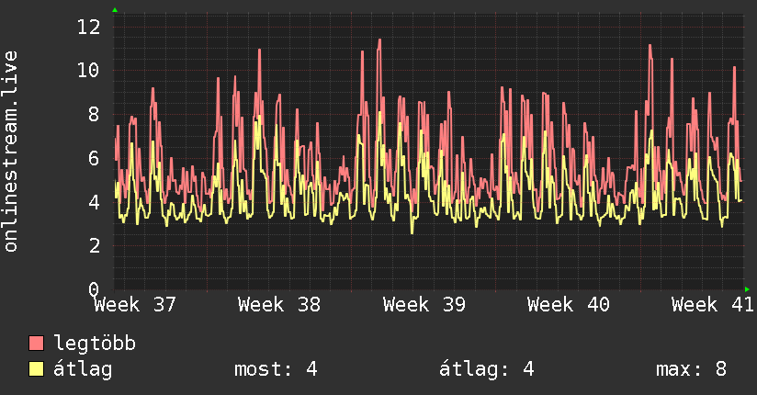Click the 8 value on the y-axis
This screenshot has height=395, width=757.
click(x=94, y=115)
